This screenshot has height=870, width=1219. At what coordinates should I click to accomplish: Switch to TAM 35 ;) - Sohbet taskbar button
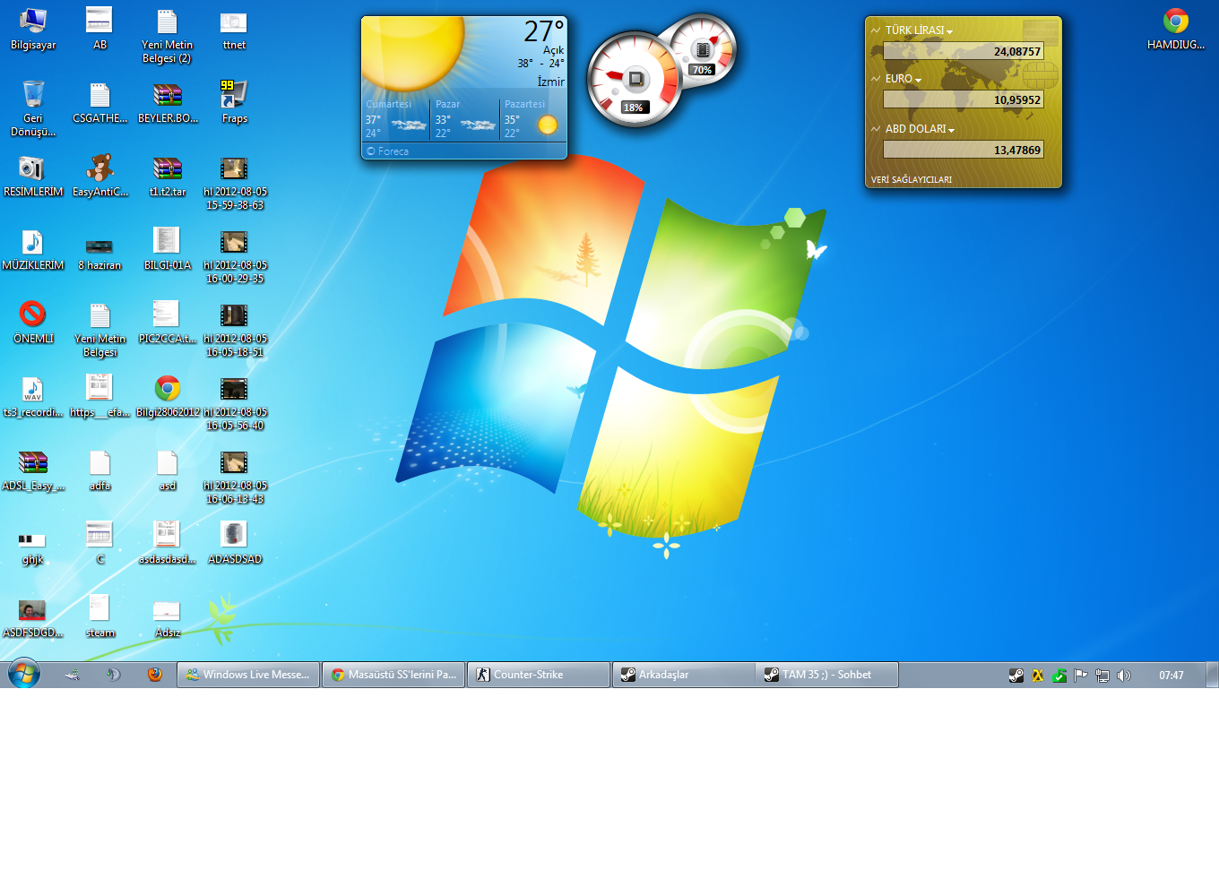coord(827,675)
